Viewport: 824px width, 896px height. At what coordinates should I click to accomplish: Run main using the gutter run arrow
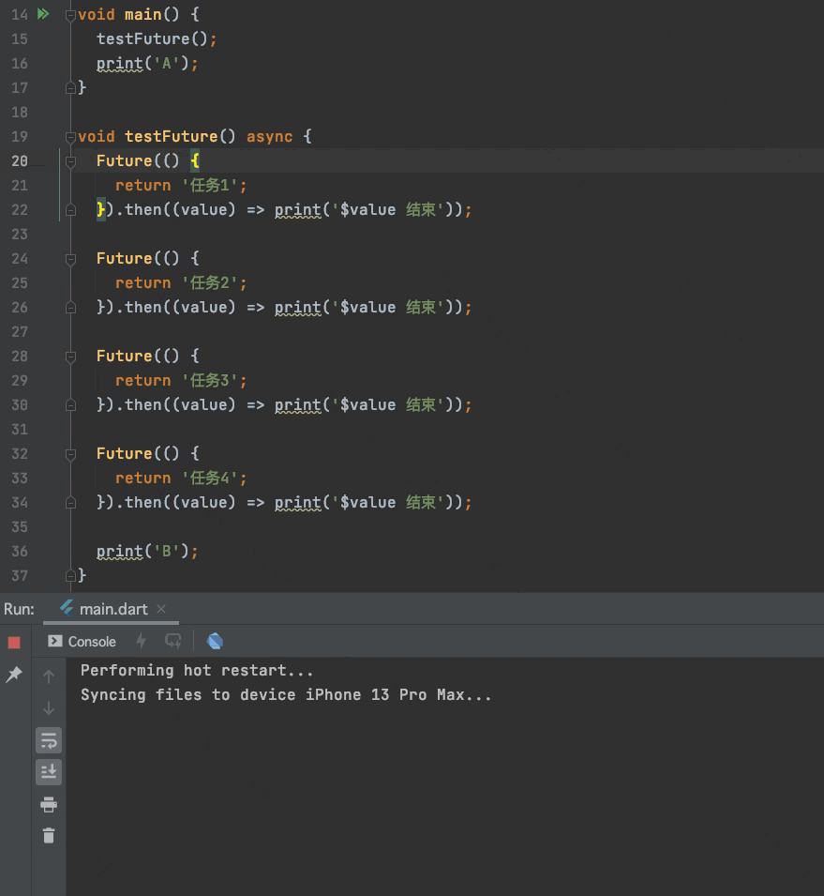(42, 13)
